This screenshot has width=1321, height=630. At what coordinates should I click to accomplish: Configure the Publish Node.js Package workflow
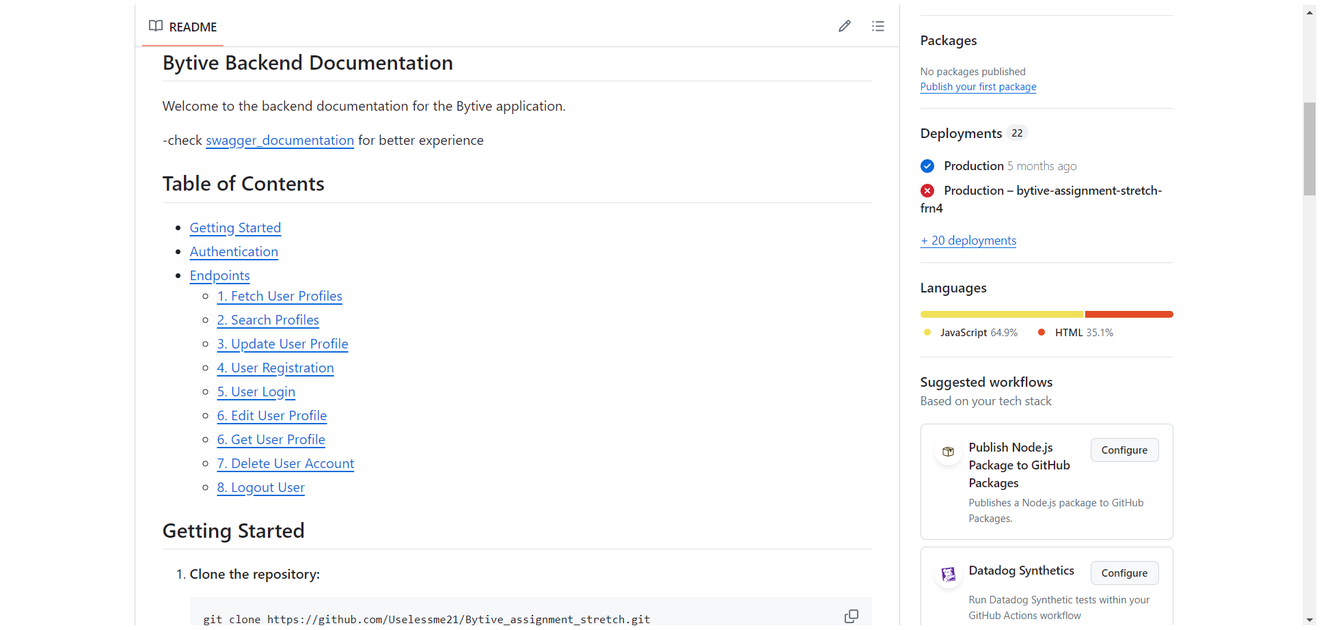[x=1124, y=450]
